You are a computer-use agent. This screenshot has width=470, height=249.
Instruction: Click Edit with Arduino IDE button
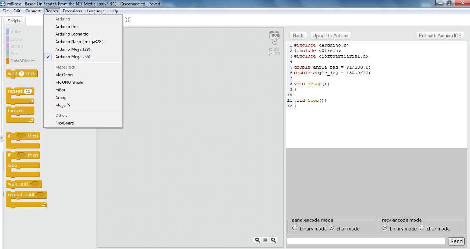click(440, 35)
